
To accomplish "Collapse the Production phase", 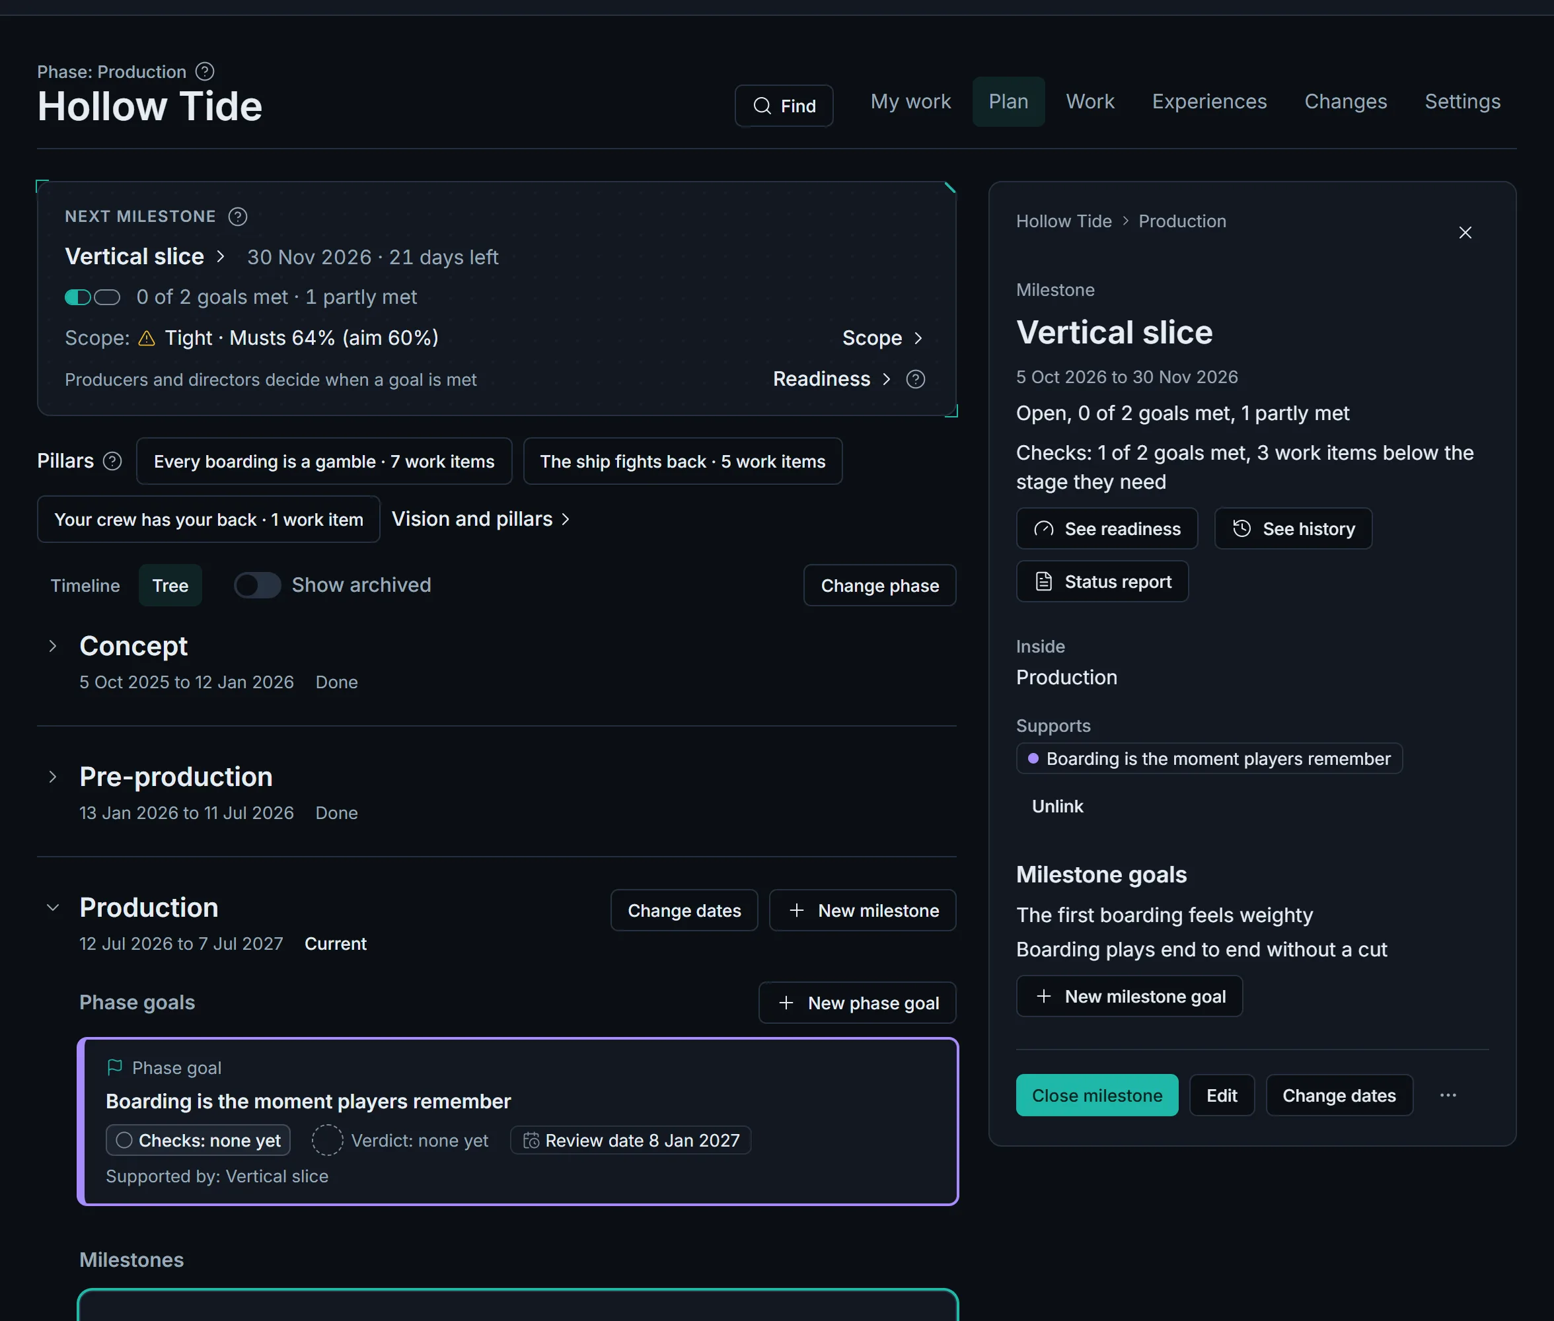I will [x=52, y=908].
